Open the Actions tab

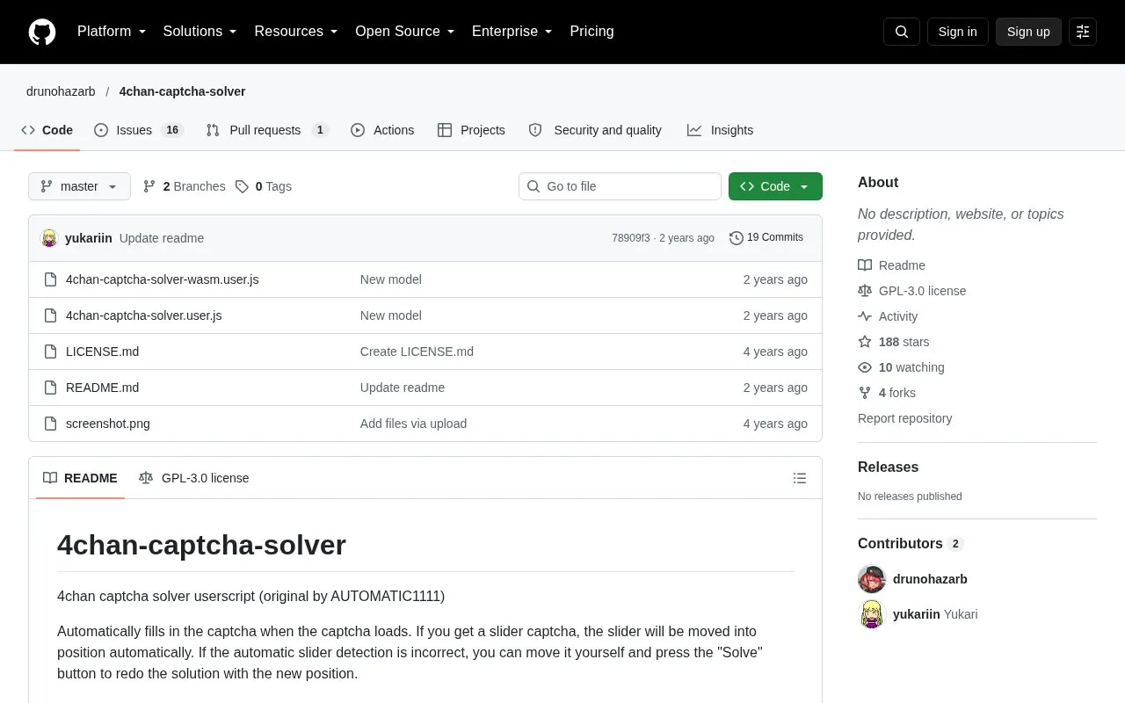tap(382, 130)
